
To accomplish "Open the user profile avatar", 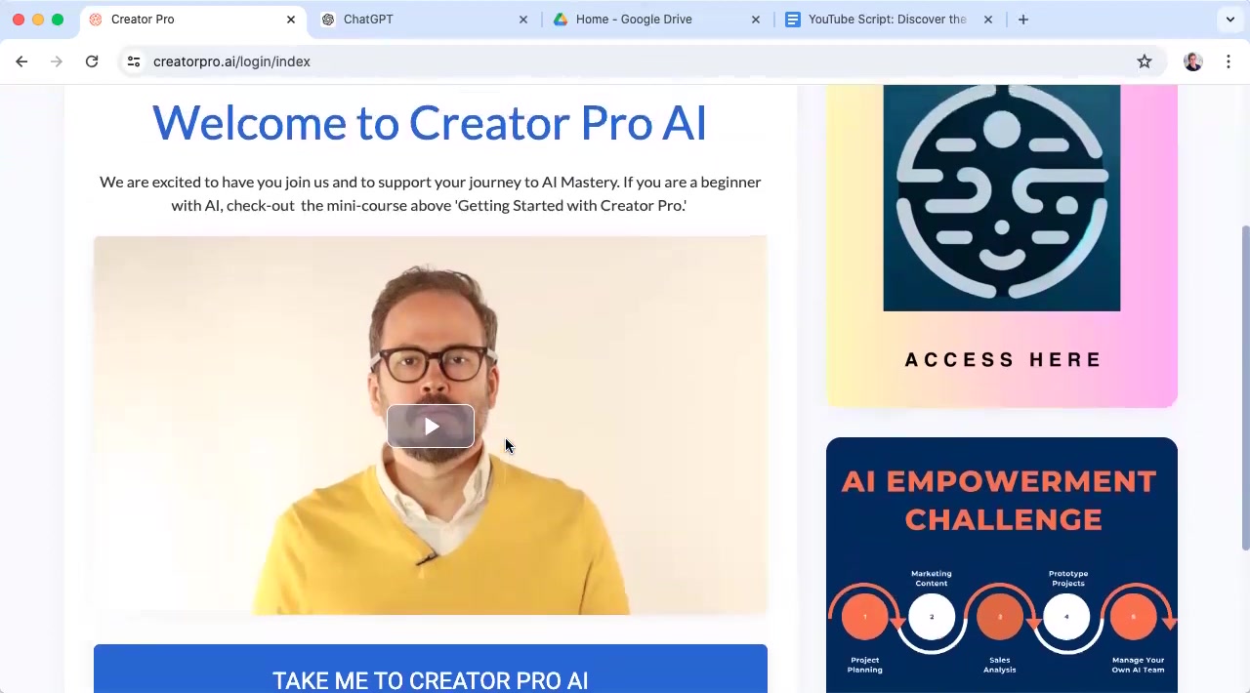I will [x=1192, y=61].
